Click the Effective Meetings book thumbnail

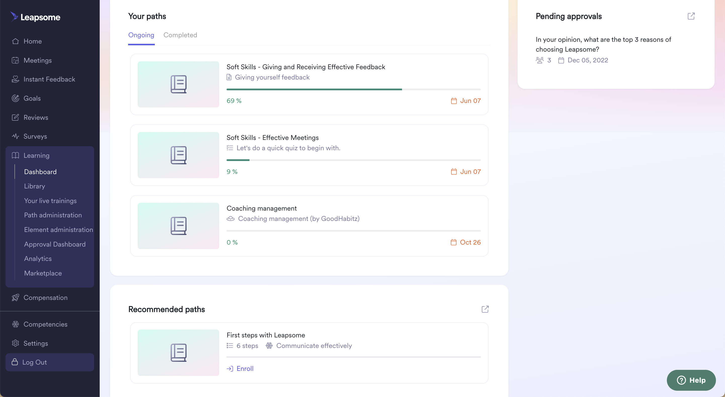point(178,155)
